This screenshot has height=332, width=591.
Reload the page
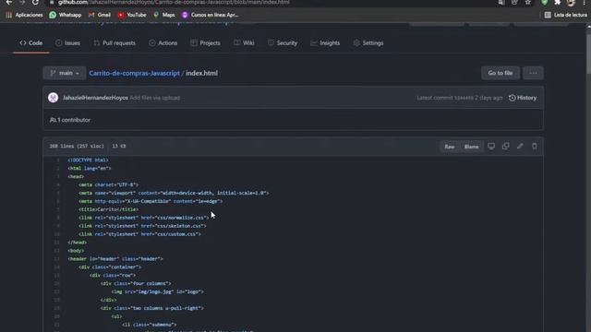pos(35,2)
